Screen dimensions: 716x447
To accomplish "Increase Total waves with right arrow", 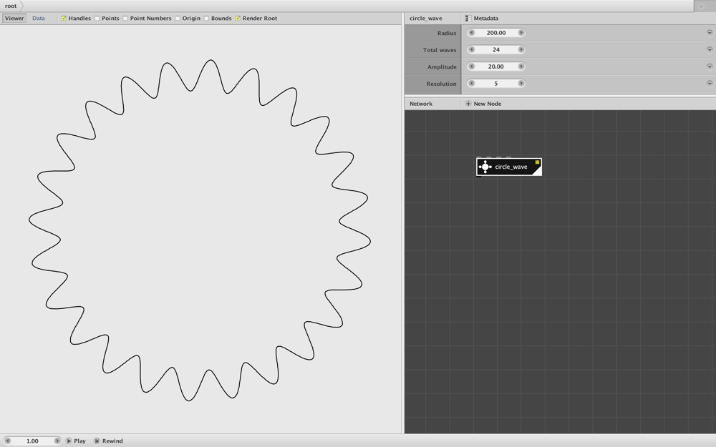I will tap(521, 50).
